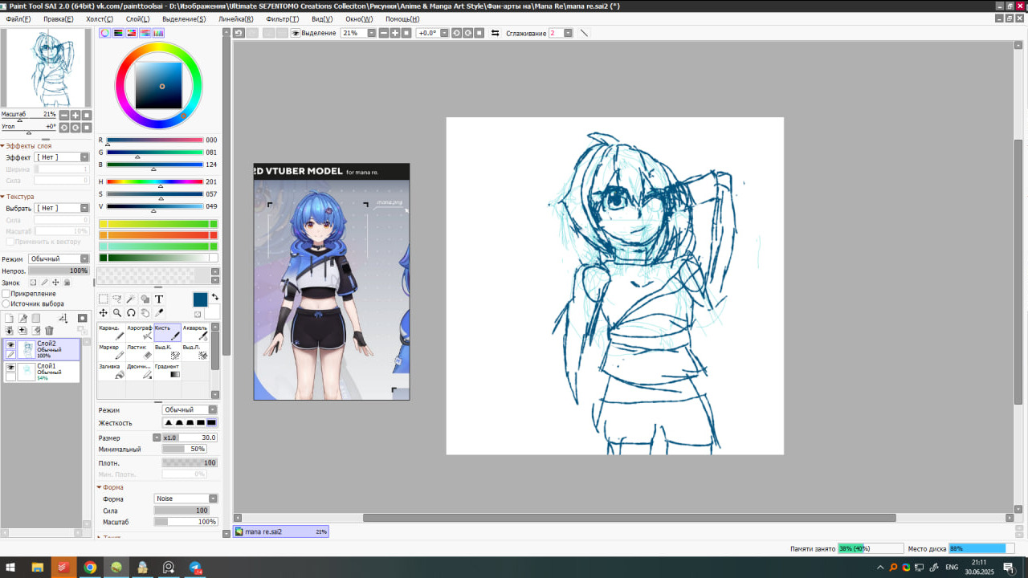Select the Text tool
1028x578 pixels.
[159, 299]
